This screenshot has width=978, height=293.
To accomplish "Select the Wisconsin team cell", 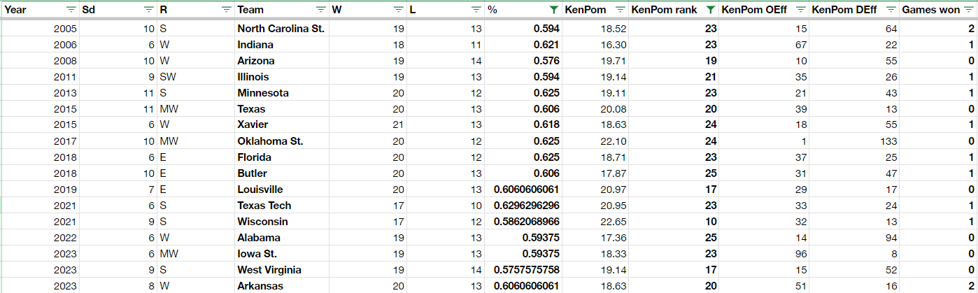I will pyautogui.click(x=281, y=222).
